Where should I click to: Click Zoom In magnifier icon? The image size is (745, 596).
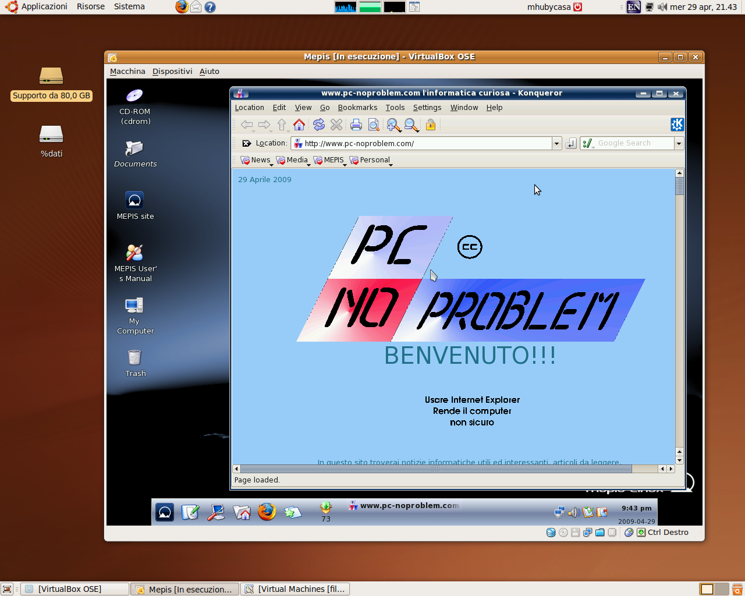coord(393,125)
